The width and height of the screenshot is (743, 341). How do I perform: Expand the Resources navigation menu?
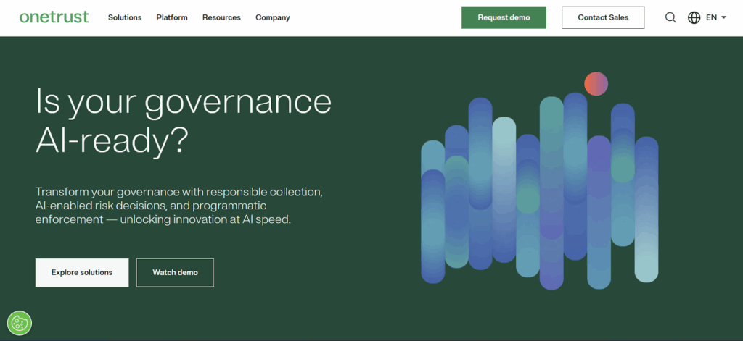[x=221, y=17]
